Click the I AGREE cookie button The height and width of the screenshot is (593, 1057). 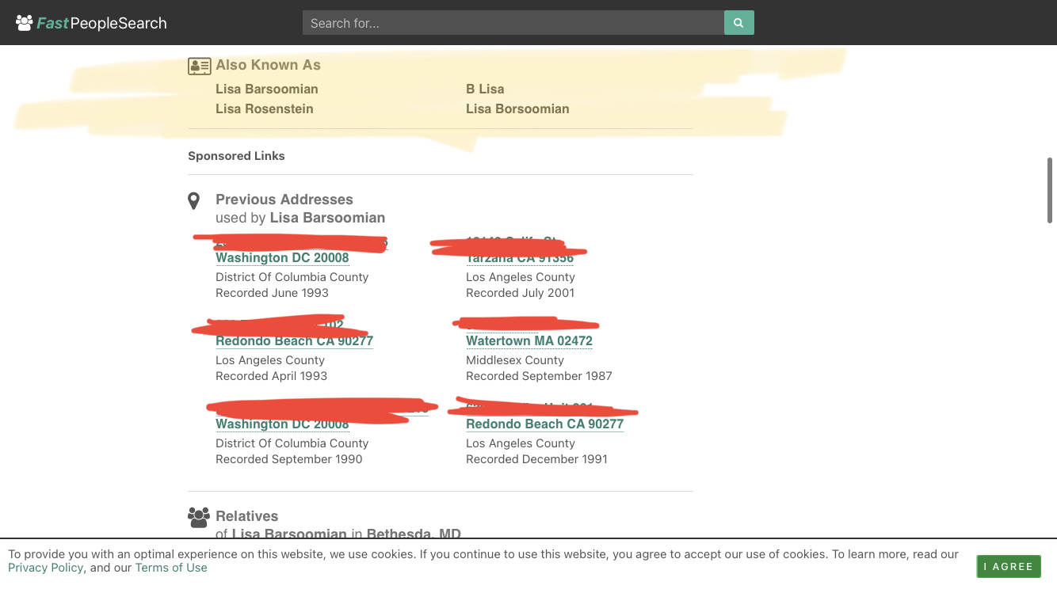click(x=1009, y=566)
